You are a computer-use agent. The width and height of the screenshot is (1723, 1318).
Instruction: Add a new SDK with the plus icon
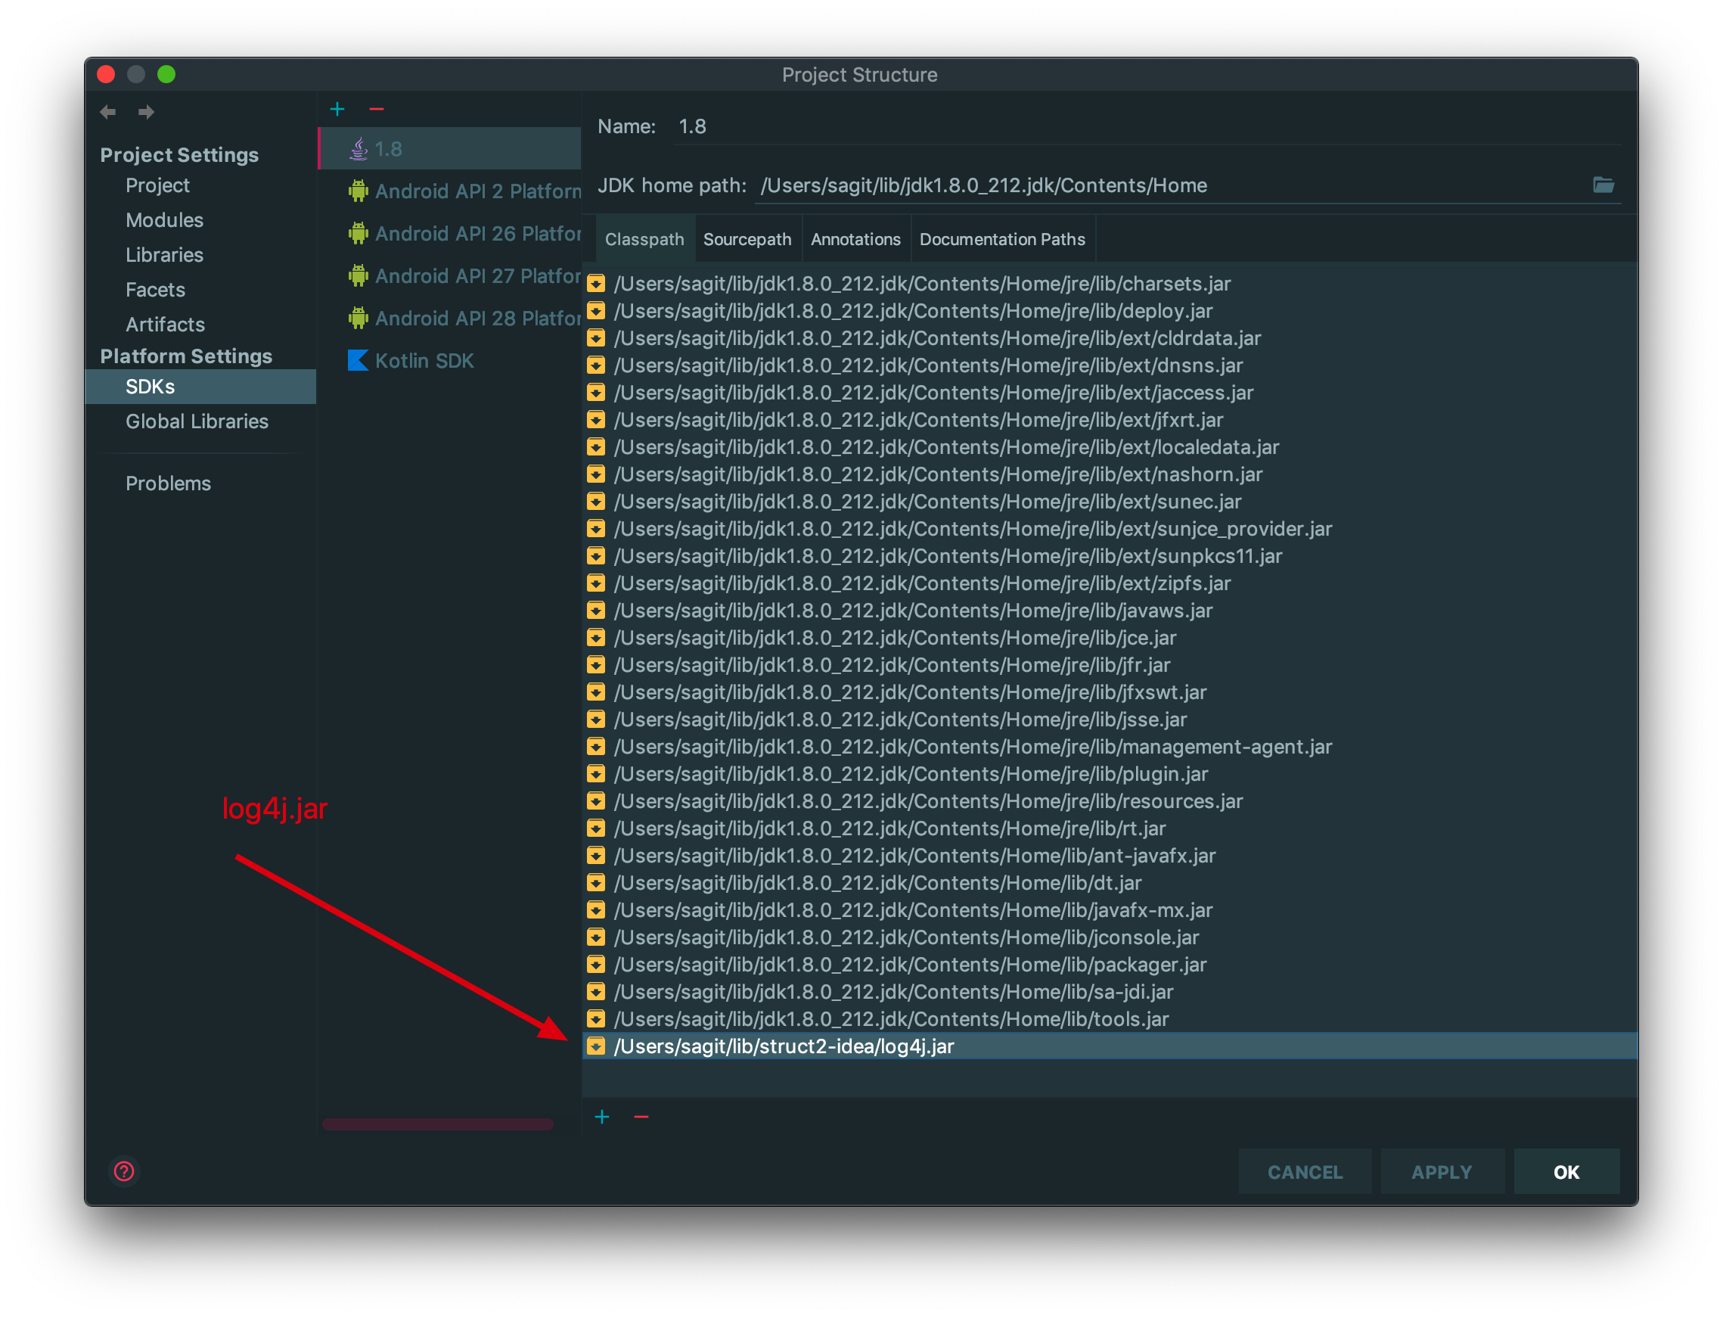click(x=337, y=108)
